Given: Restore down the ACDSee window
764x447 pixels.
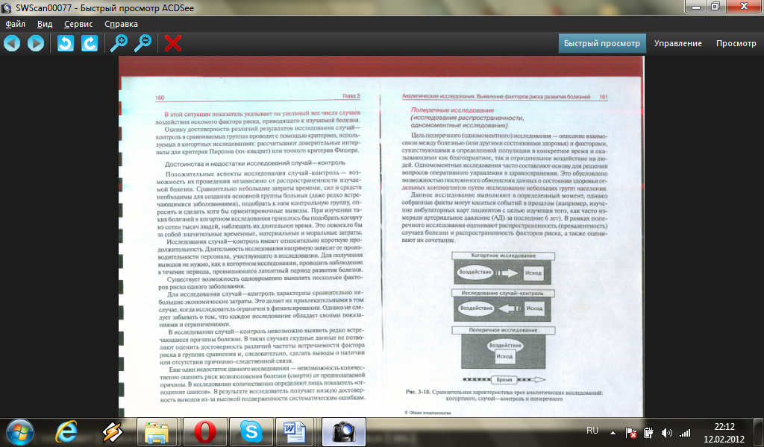Looking at the screenshot, I should point(716,6).
